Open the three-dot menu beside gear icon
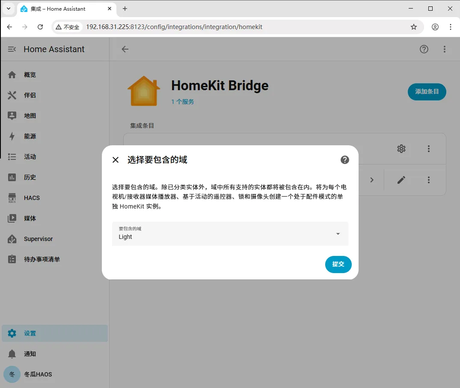Image resolution: width=460 pixels, height=388 pixels. click(x=429, y=149)
